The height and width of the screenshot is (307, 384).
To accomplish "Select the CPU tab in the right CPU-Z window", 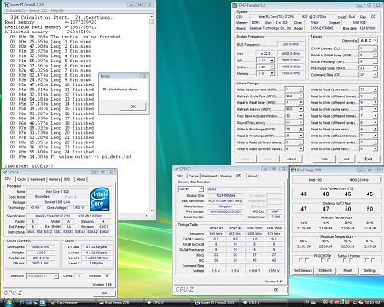I will pyautogui.click(x=179, y=177).
